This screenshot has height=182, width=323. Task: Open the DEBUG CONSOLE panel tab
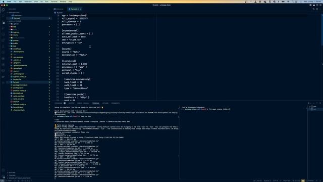(83, 103)
